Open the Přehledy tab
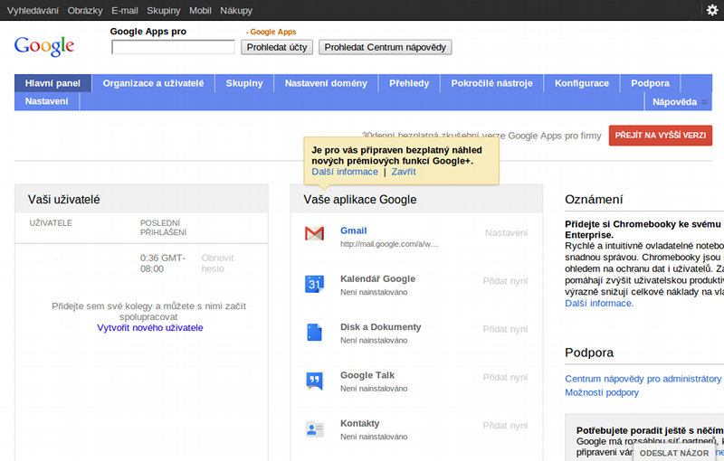 tap(409, 83)
